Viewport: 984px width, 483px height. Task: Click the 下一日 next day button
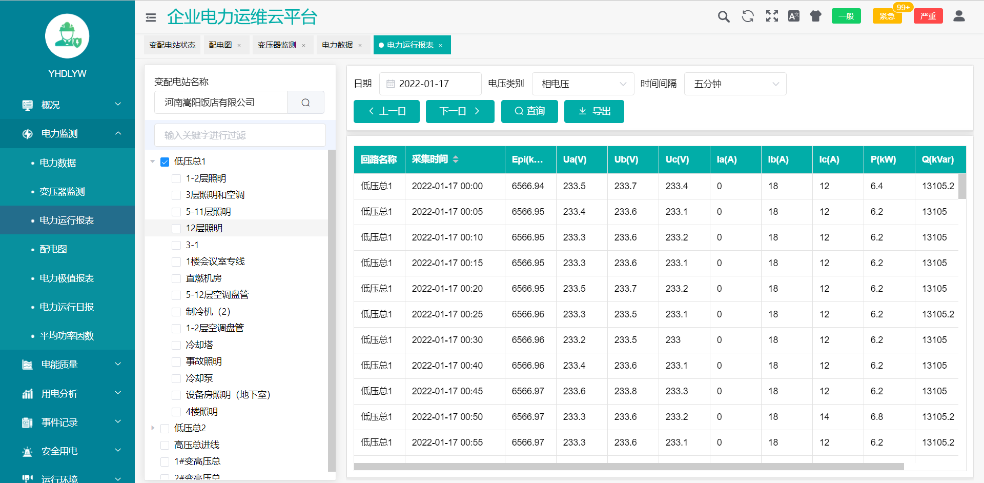pos(460,111)
